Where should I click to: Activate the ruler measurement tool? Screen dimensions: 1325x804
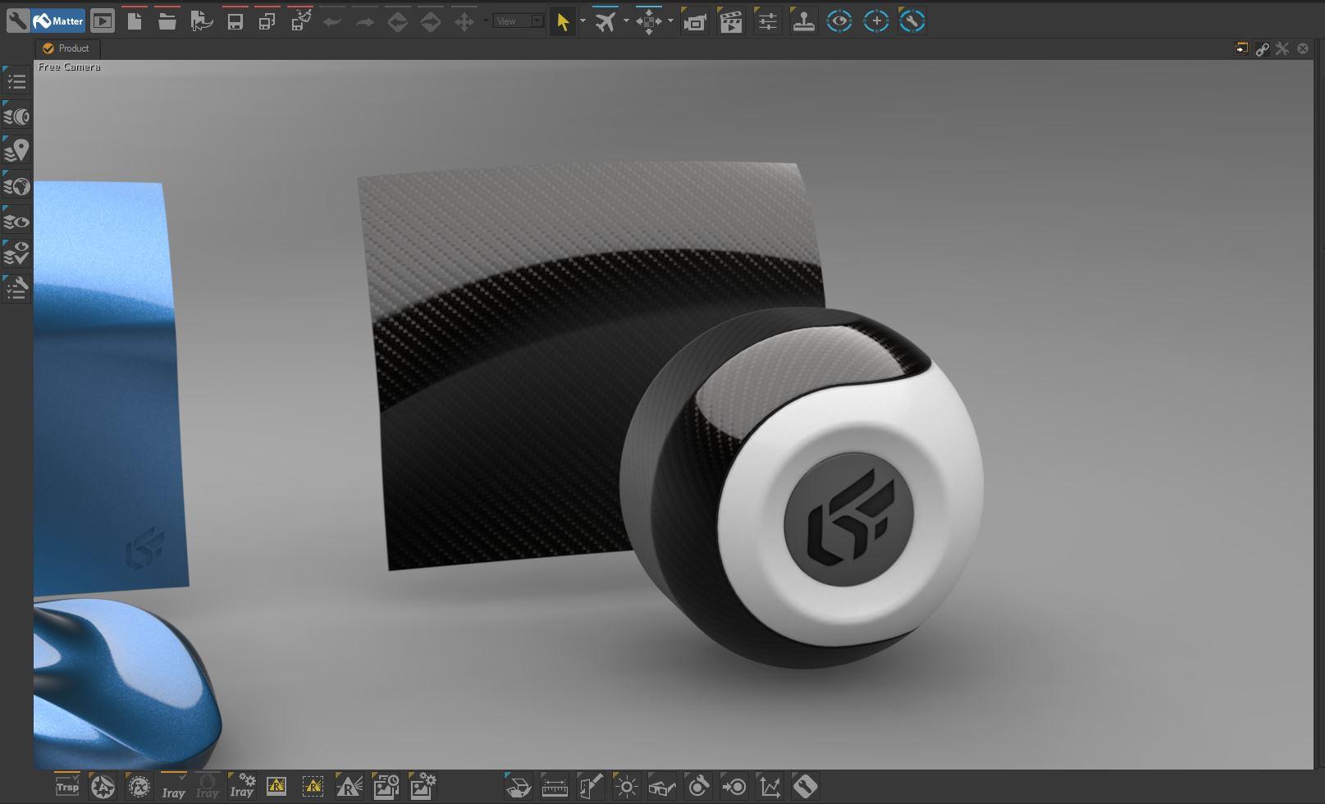point(555,787)
